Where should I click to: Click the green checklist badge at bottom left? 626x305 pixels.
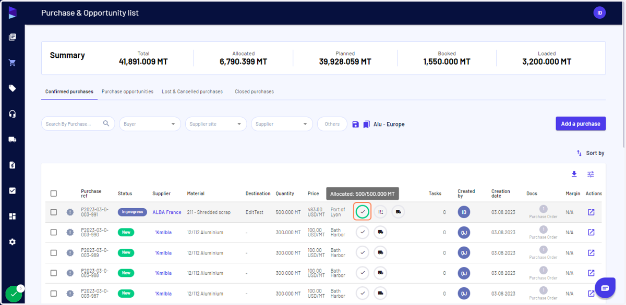point(14,294)
